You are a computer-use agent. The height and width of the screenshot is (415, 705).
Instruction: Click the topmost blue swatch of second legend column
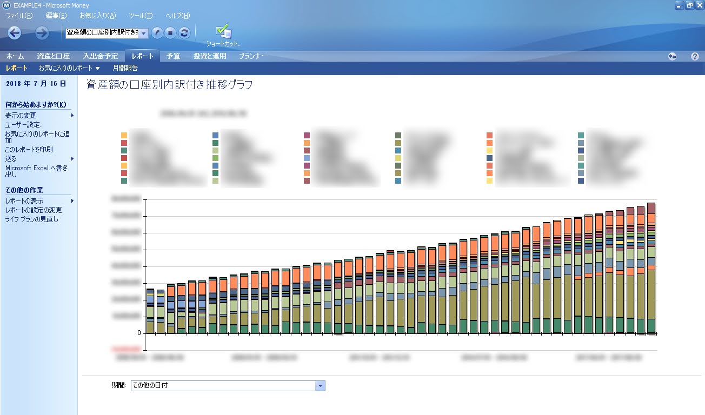pyautogui.click(x=216, y=135)
